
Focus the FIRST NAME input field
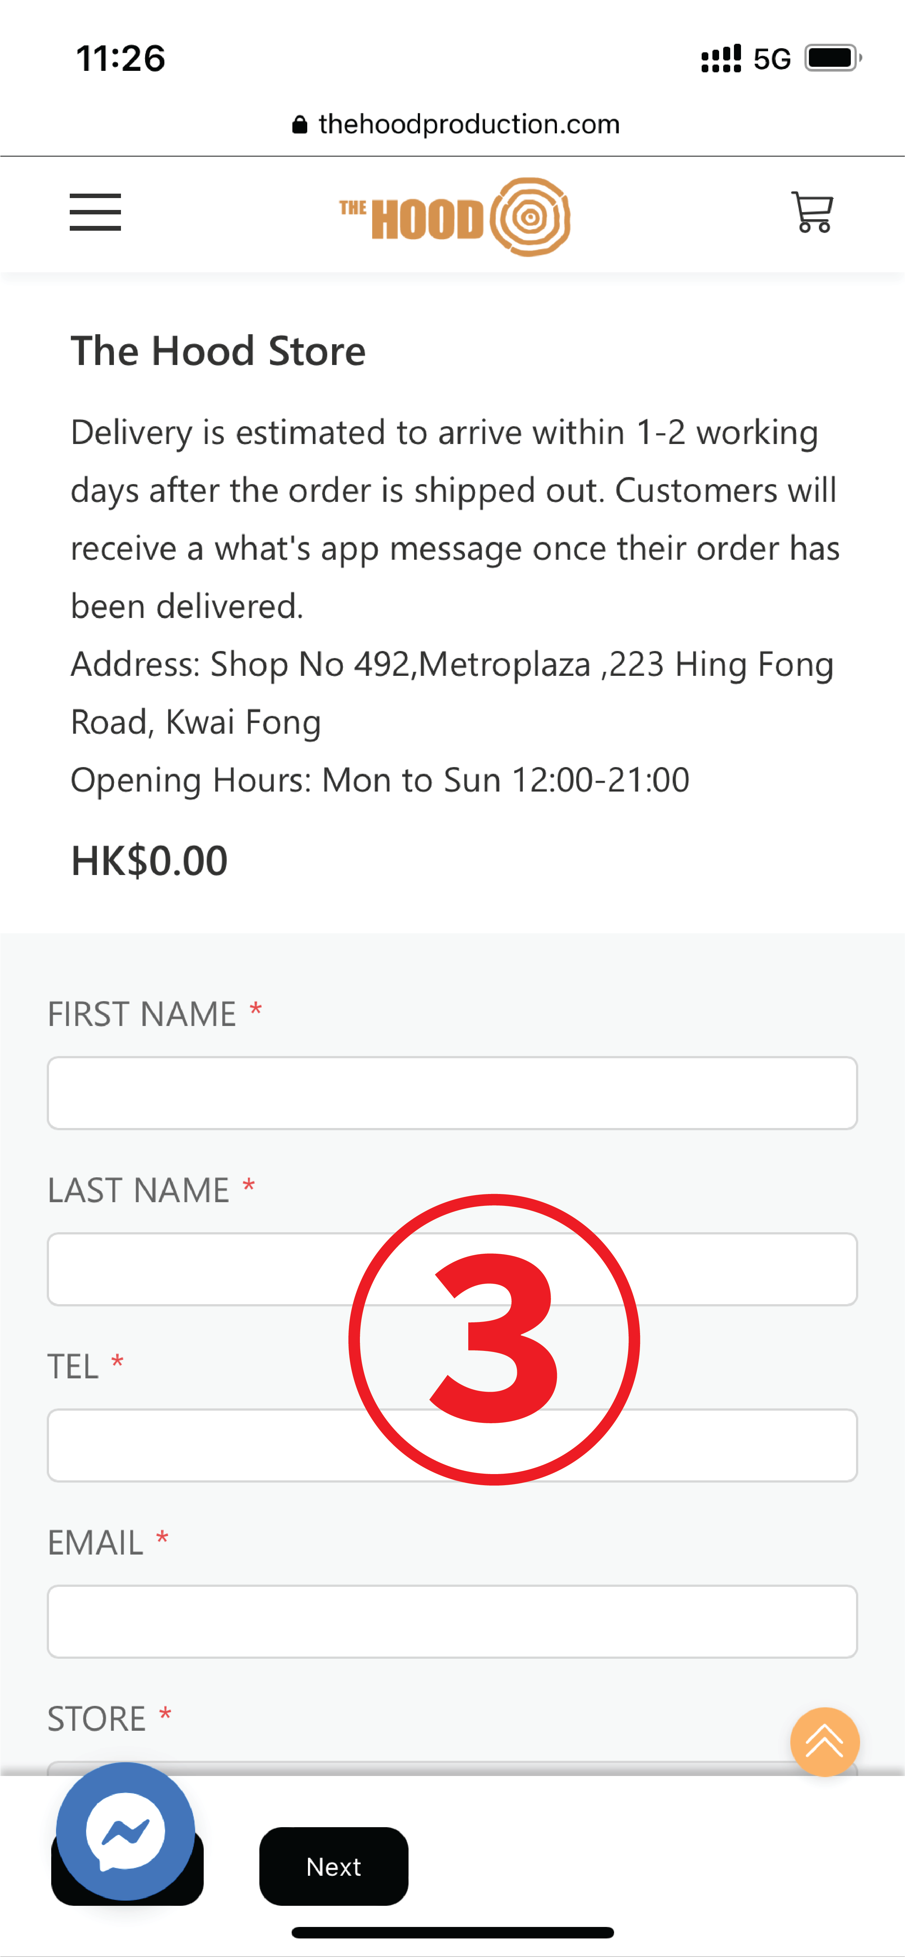(x=452, y=1092)
